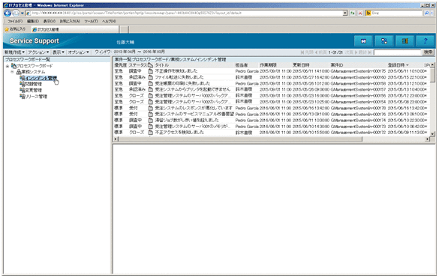The width and height of the screenshot is (439, 278).
Task: Click the case search input field
Action: pos(398,52)
